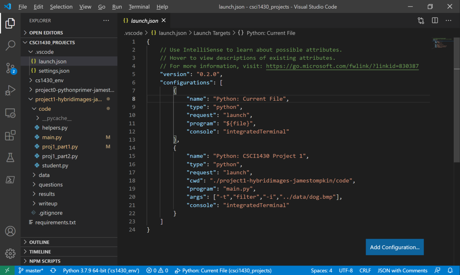This screenshot has width=460, height=275.
Task: Open the Extensions view icon
Action: click(10, 135)
